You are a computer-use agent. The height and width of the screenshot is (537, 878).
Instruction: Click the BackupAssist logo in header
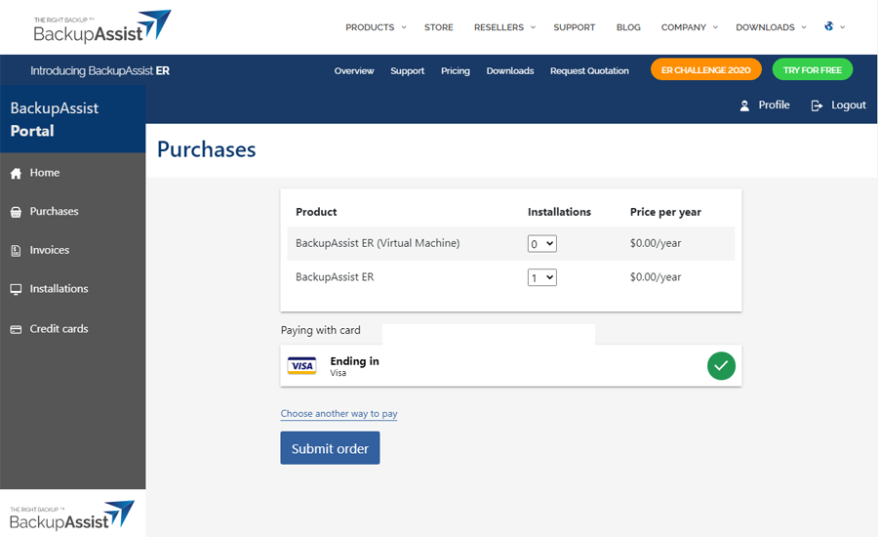click(x=102, y=26)
